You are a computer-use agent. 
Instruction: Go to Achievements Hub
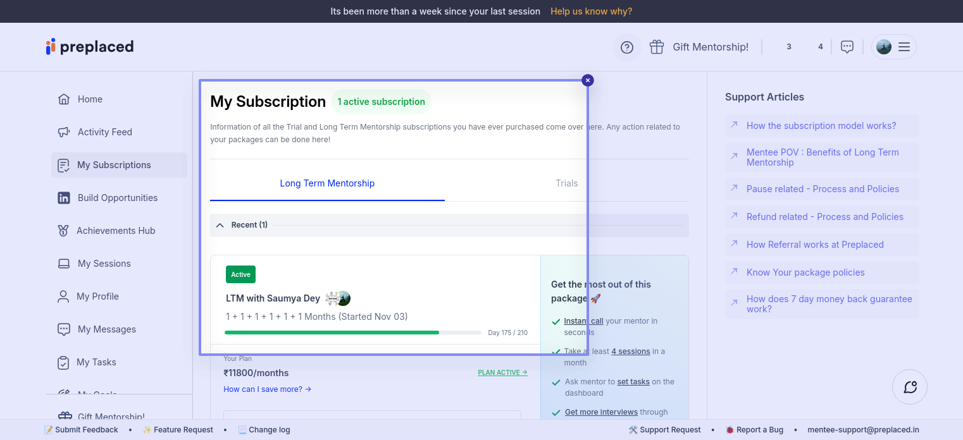[x=115, y=231]
